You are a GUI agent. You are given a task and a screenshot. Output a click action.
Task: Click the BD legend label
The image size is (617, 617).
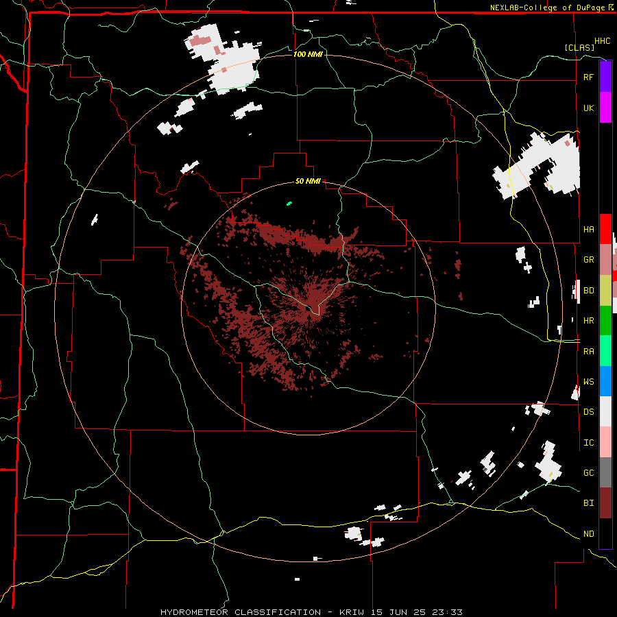588,291
